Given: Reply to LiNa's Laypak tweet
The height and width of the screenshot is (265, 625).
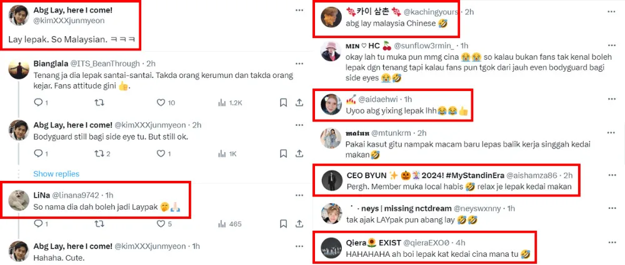Looking at the screenshot, I should tap(39, 224).
